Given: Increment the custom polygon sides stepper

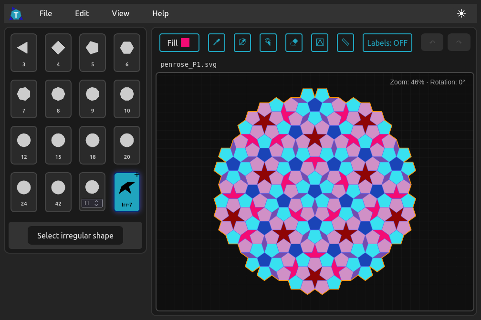Looking at the screenshot, I should click(x=96, y=201).
